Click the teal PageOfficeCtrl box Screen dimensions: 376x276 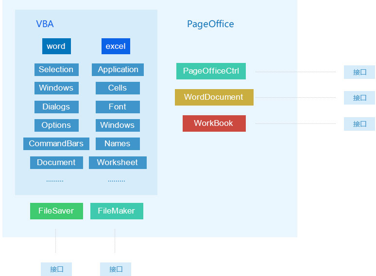point(211,71)
